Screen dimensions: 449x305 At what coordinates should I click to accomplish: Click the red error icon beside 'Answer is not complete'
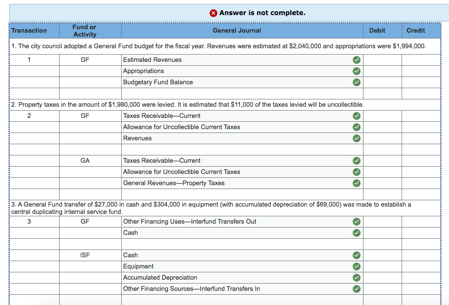[214, 13]
